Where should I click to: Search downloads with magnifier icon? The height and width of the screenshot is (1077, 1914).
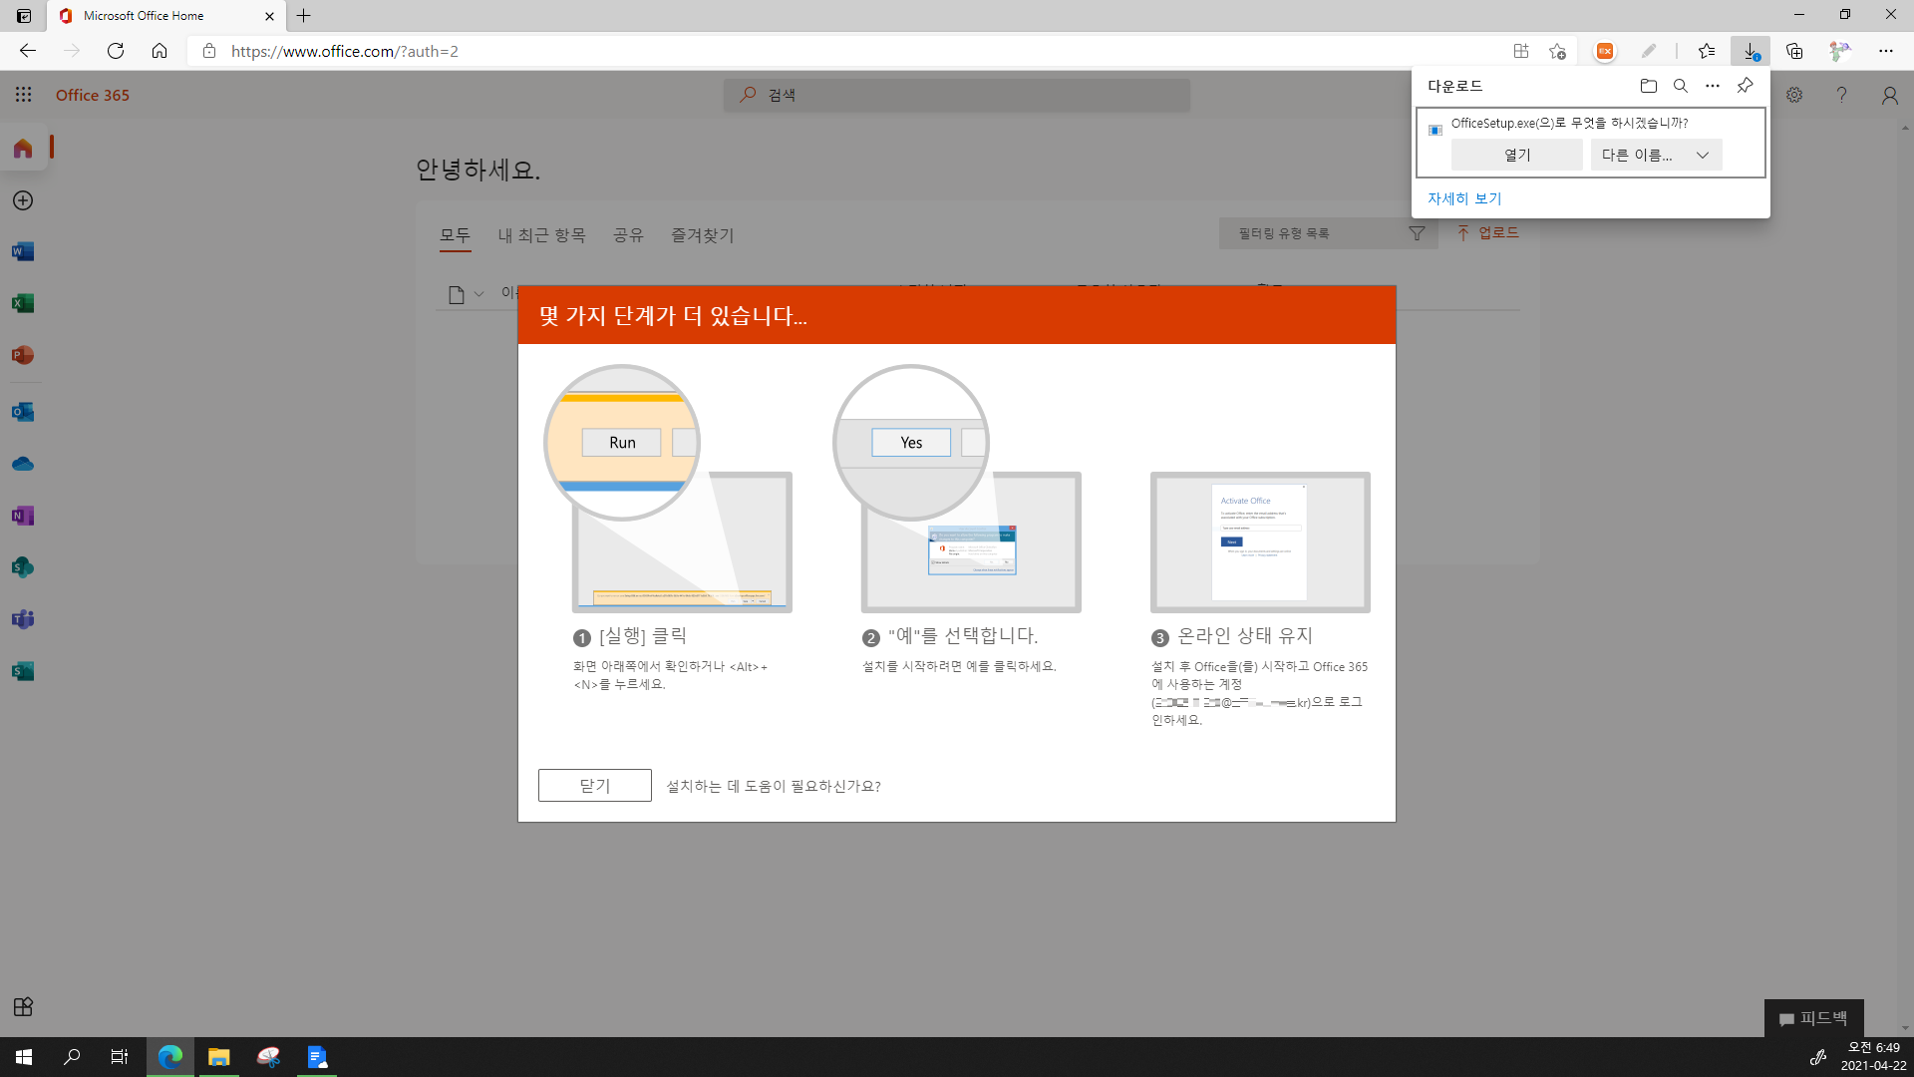tap(1681, 86)
